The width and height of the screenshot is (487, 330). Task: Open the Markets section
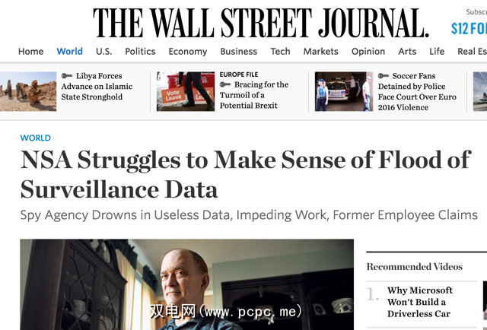coord(320,51)
